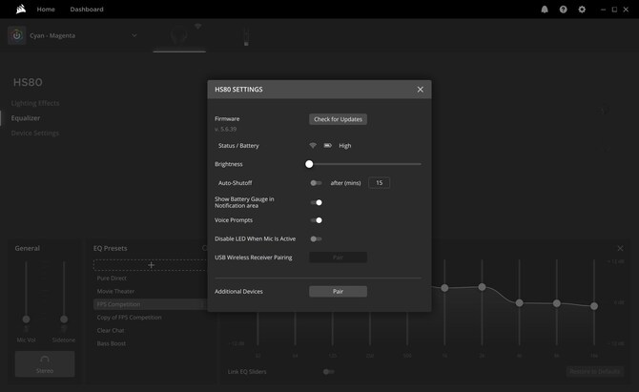Screen dimensions: 639x392
Task: Click the Auto-Shutoff minutes input field
Action: point(379,183)
